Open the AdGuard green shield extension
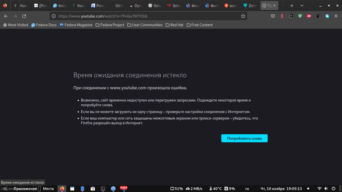This screenshot has height=192, width=342. (x=300, y=16)
